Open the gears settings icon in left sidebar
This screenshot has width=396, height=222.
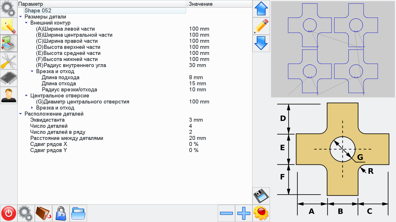9,9
